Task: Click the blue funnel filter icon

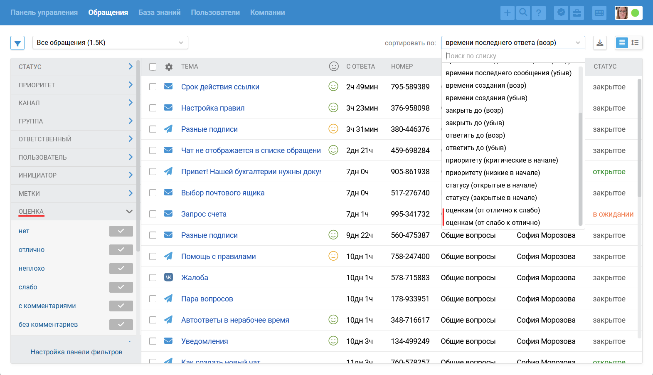Action: [x=17, y=43]
